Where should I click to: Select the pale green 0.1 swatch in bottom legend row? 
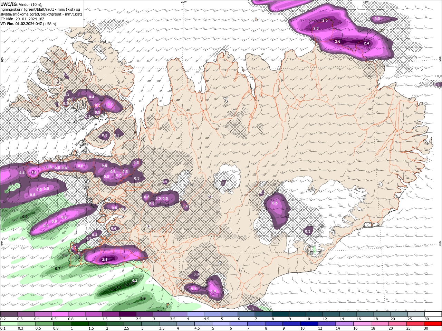(9, 324)
